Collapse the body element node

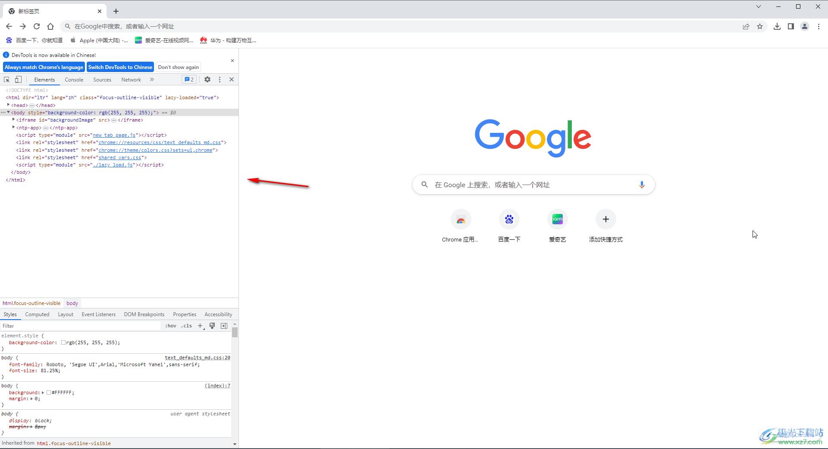[8, 112]
